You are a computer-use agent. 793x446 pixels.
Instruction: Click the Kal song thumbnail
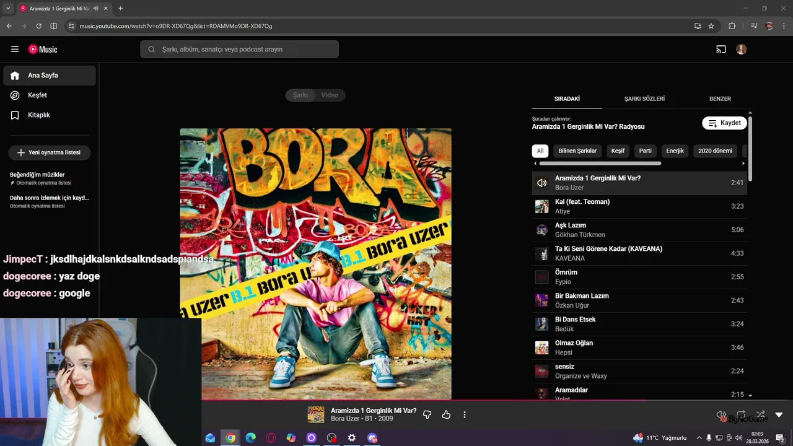tap(541, 206)
